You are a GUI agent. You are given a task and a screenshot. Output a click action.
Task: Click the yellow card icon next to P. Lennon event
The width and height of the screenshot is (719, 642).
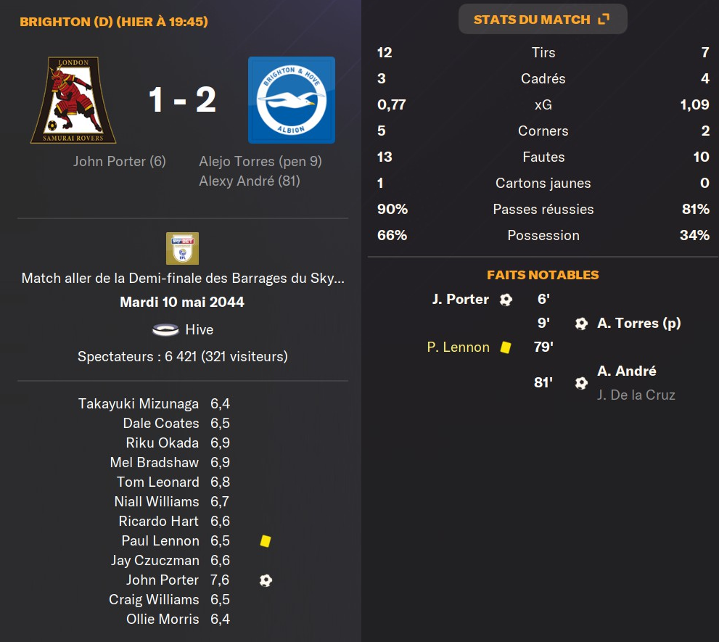(506, 347)
